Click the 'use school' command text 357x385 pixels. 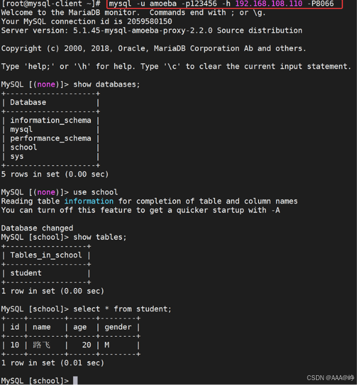coord(96,192)
